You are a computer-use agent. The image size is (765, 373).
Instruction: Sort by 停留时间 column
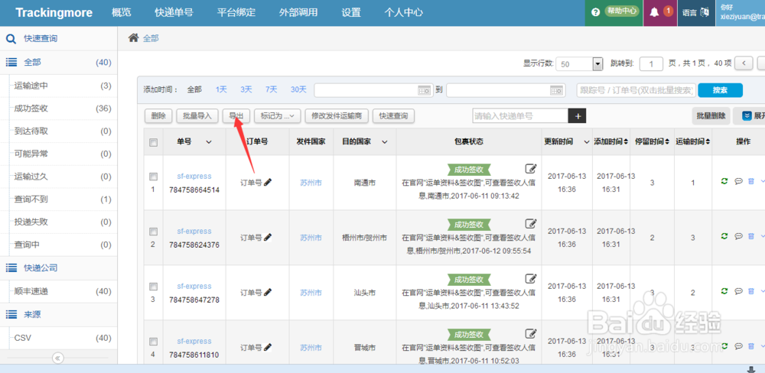tap(652, 141)
